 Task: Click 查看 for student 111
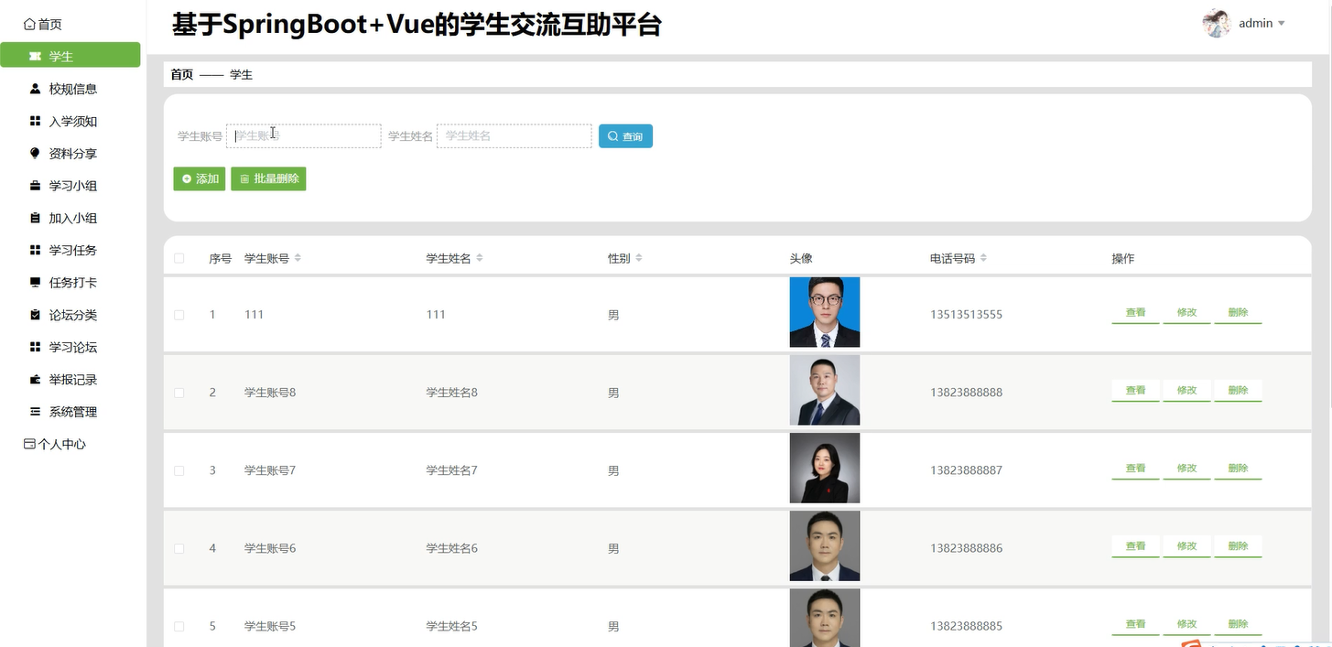tap(1136, 314)
